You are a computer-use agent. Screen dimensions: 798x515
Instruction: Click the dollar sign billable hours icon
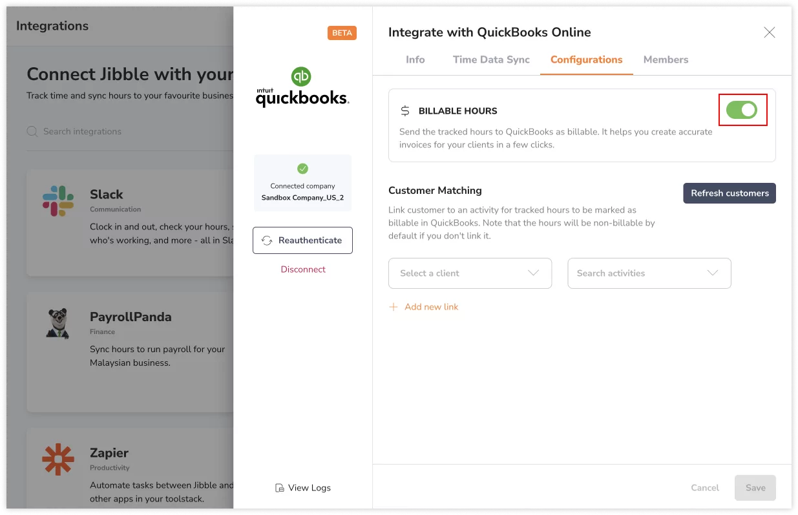[x=405, y=111]
